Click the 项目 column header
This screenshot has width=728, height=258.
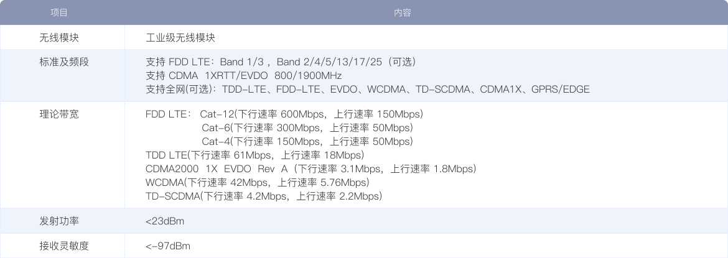click(59, 12)
